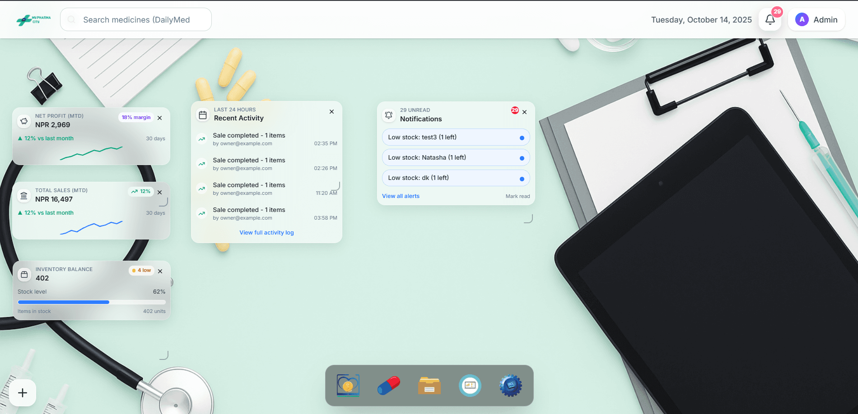Image resolution: width=858 pixels, height=414 pixels.
Task: Open settings via gear dock icon
Action: pyautogui.click(x=510, y=386)
